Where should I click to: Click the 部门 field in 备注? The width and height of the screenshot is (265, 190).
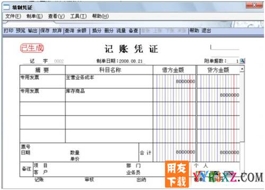tap(134, 166)
